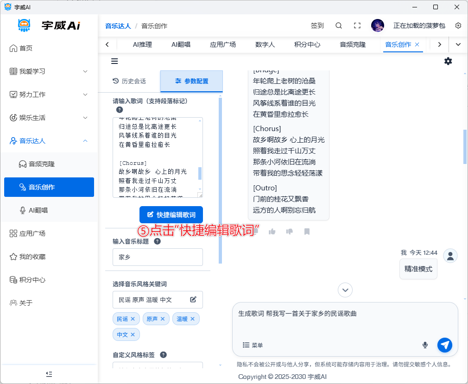The image size is (468, 384).
Task: Bookmark the generated lyrics reply
Action: click(307, 232)
